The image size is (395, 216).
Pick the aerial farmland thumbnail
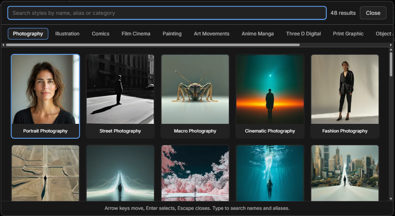click(45, 173)
